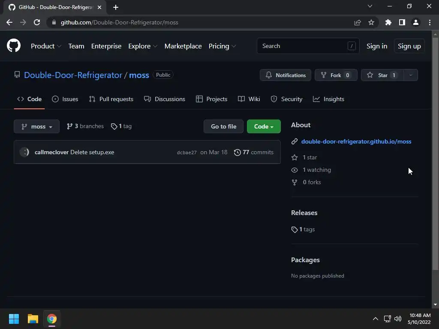Switch to the Issues tab
This screenshot has width=439, height=329.
65,99
